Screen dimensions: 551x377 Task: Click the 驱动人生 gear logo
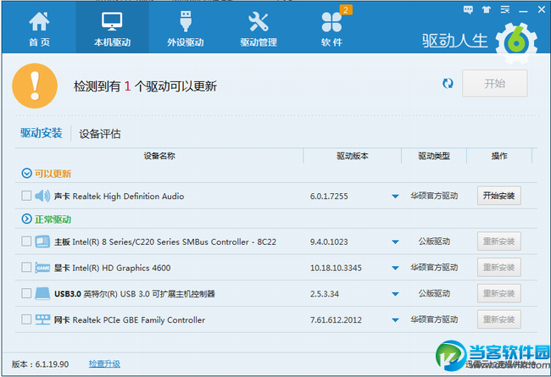[x=516, y=43]
